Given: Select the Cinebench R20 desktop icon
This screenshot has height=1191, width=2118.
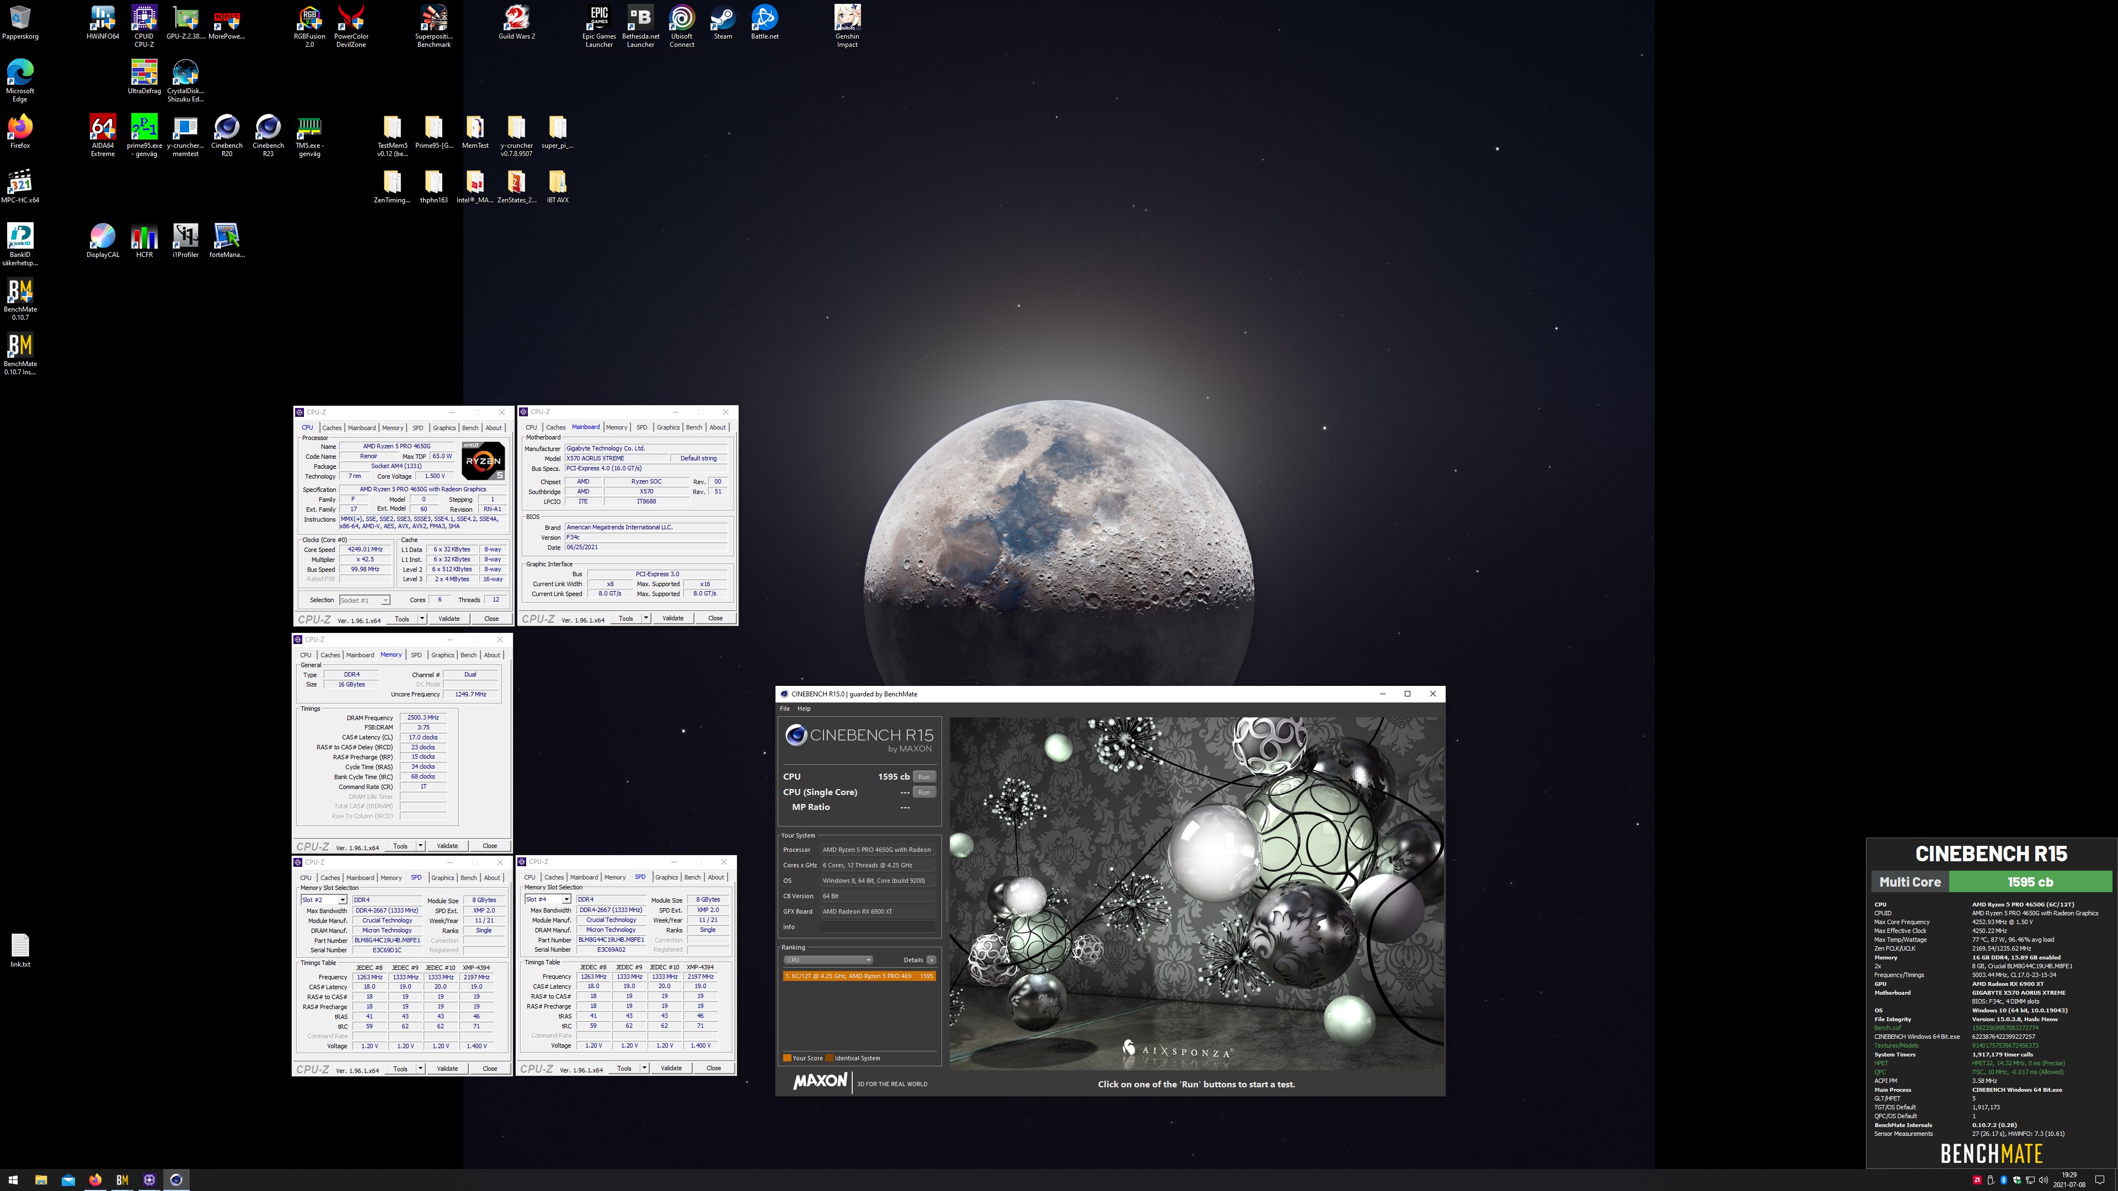Looking at the screenshot, I should click(227, 136).
